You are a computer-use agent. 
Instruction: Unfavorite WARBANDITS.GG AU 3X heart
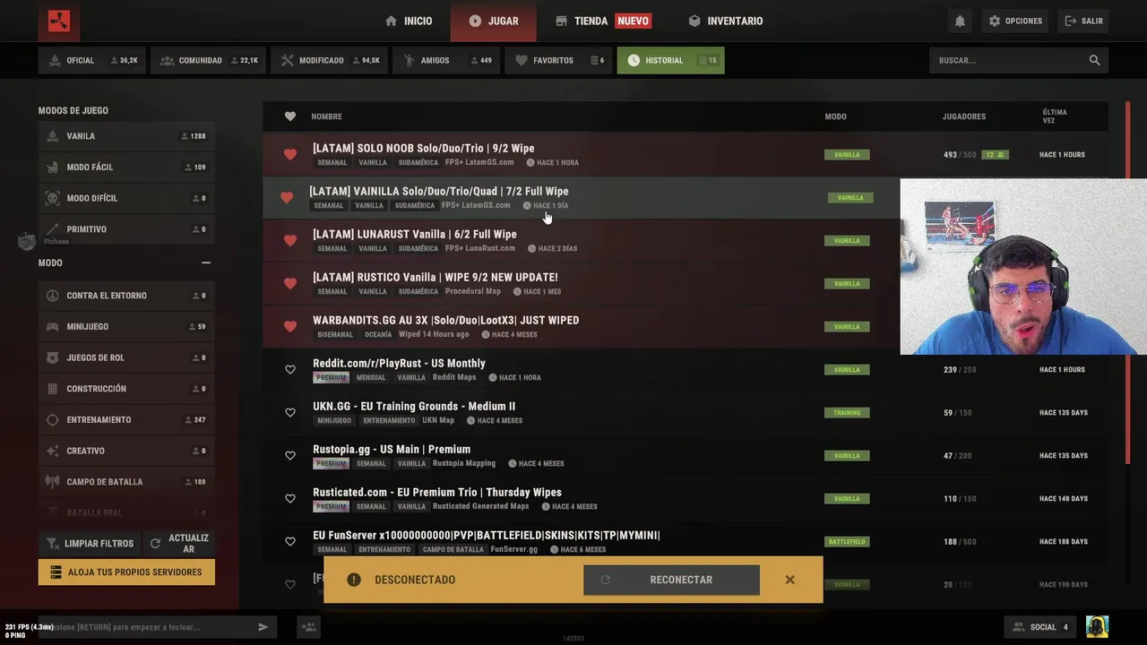(x=290, y=326)
